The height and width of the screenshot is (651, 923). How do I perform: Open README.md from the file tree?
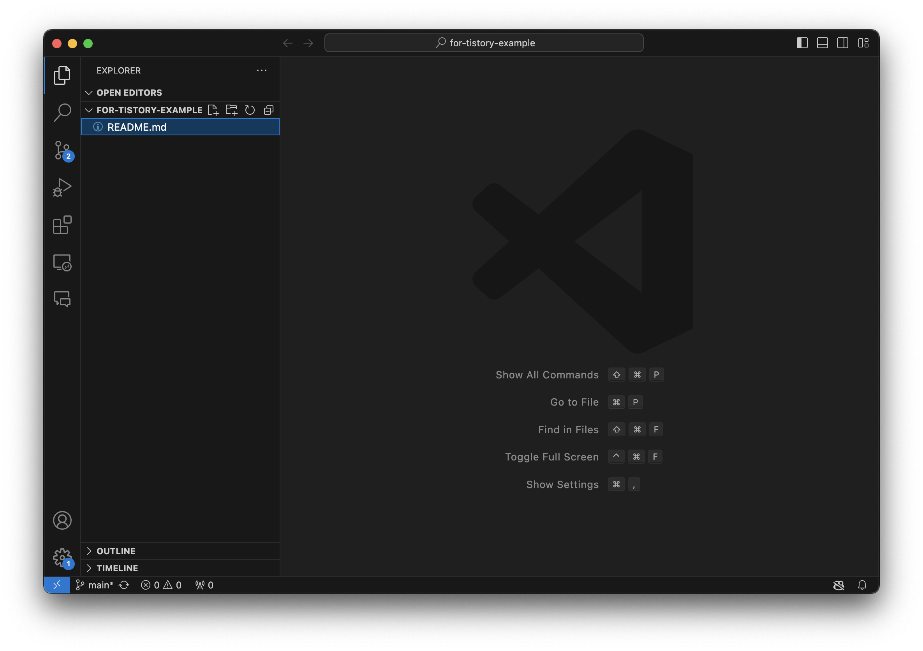point(137,127)
